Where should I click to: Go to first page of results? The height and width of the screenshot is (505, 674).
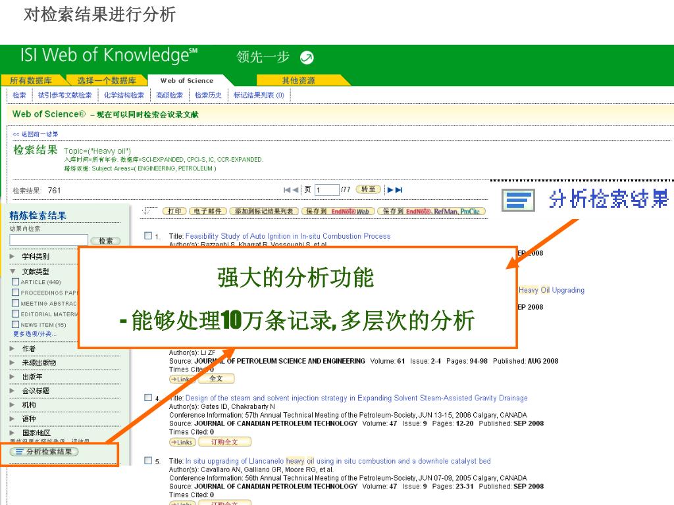287,190
